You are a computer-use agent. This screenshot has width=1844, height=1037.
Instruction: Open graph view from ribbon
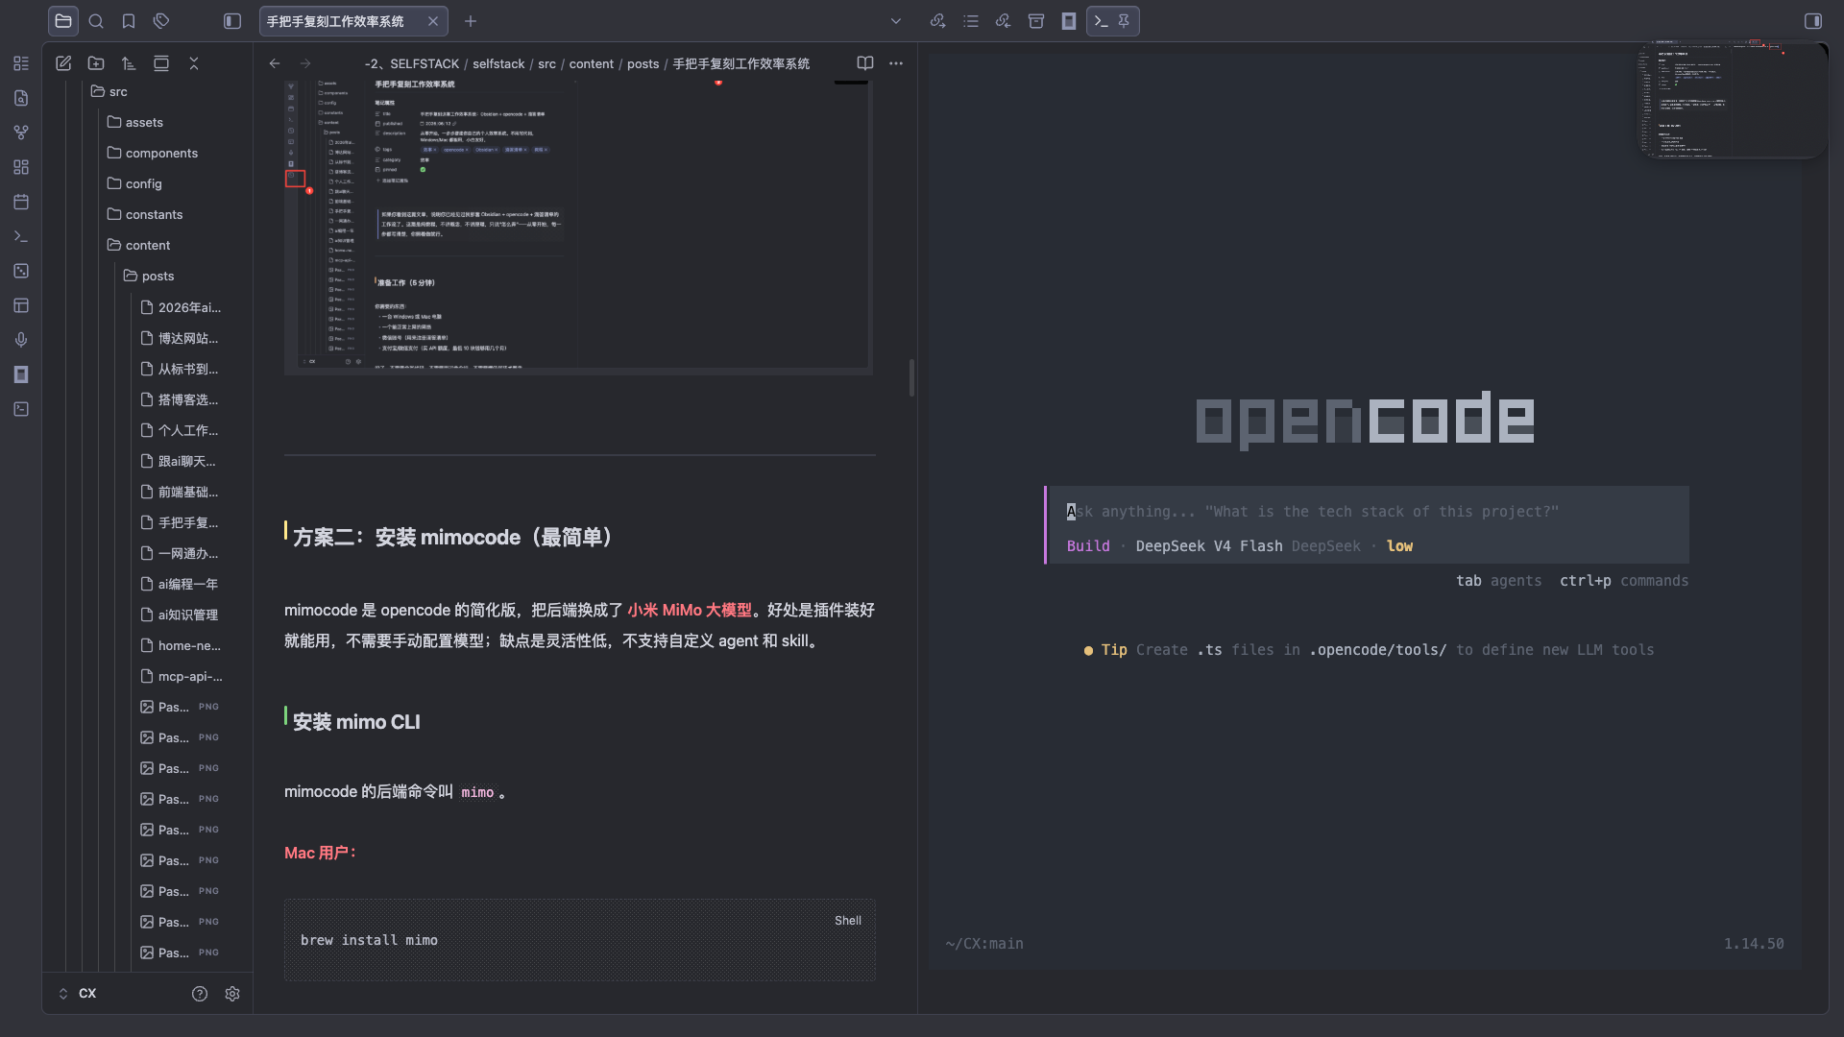(21, 133)
